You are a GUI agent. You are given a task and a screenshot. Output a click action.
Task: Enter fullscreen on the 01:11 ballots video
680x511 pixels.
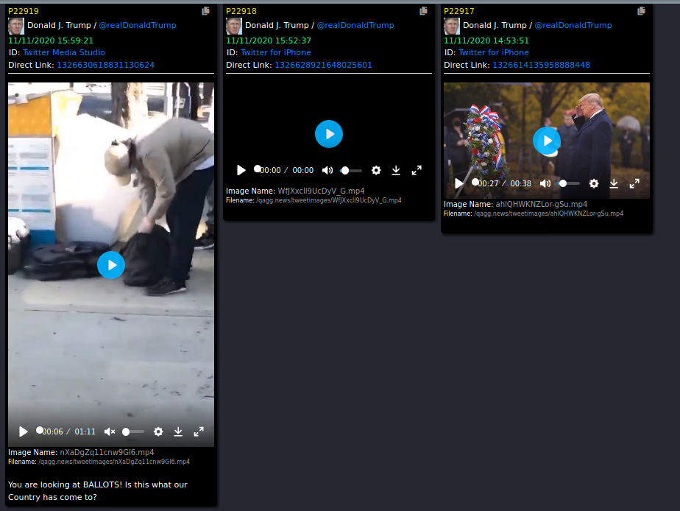coord(199,431)
